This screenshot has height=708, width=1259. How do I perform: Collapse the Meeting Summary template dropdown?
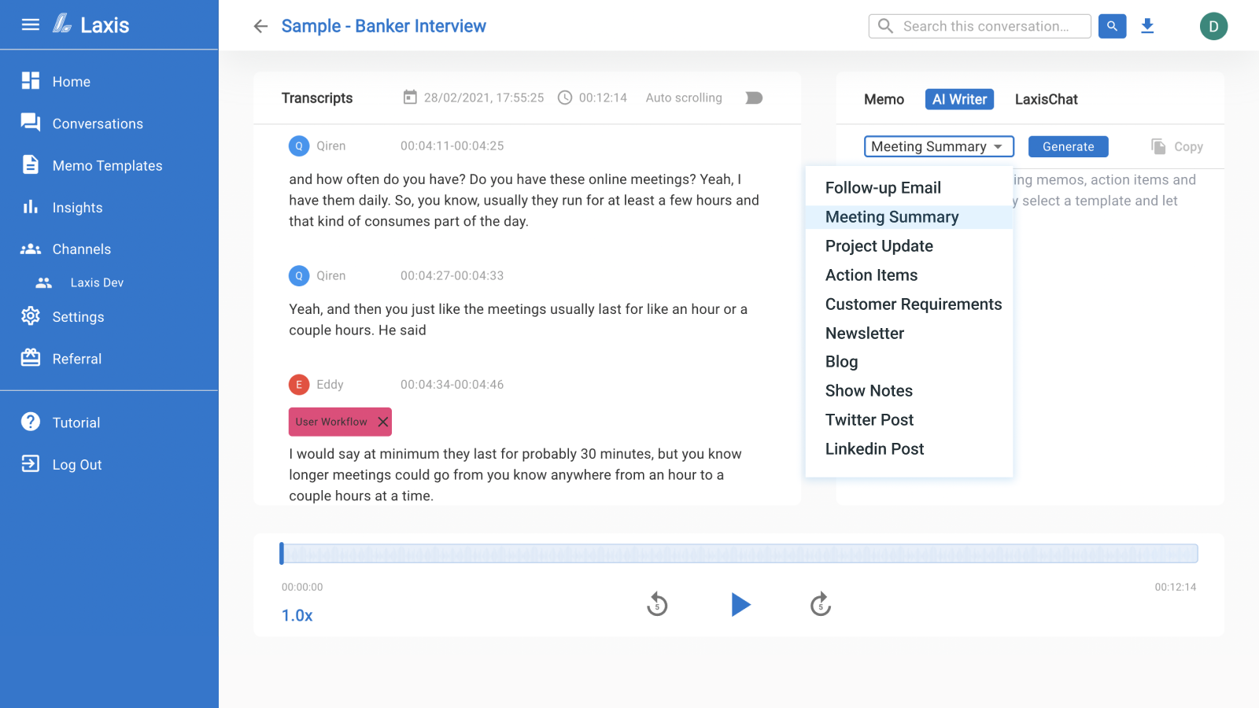938,146
